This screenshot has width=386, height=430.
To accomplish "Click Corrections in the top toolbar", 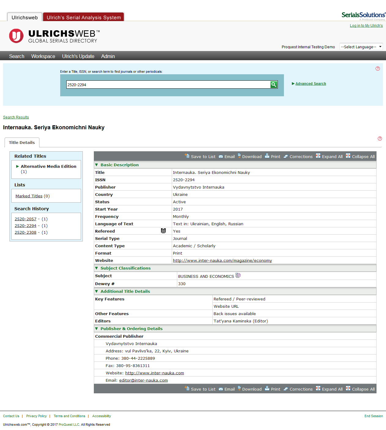I will point(298,156).
